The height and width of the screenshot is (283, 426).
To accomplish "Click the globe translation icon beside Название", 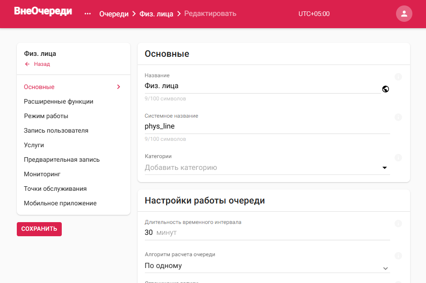I will pos(385,89).
